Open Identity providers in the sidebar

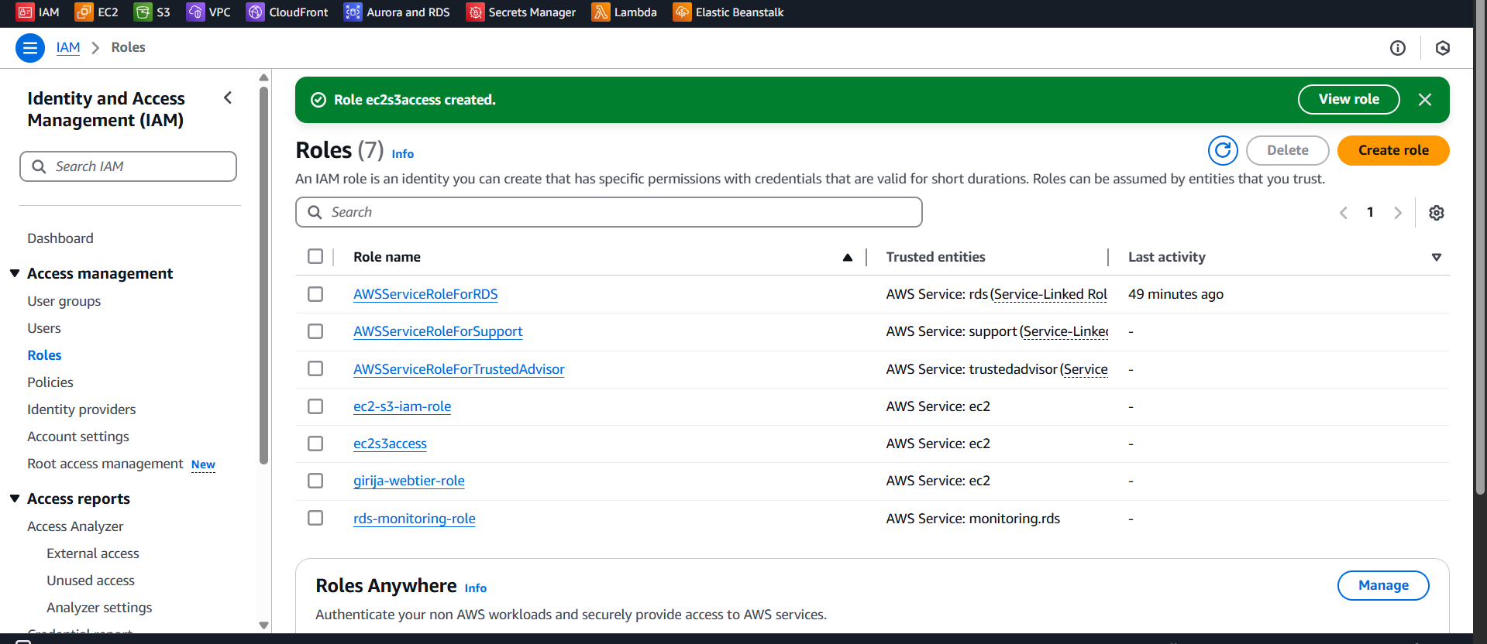pos(81,409)
